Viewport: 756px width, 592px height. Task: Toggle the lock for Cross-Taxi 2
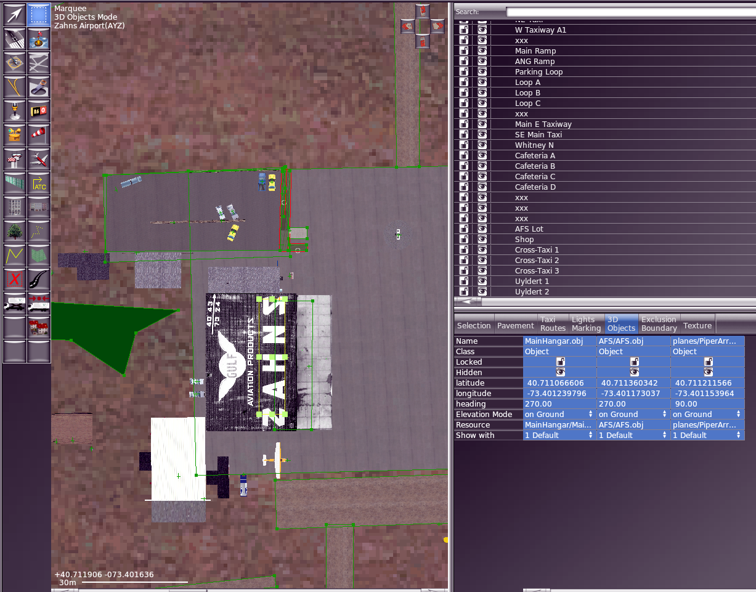coord(464,261)
